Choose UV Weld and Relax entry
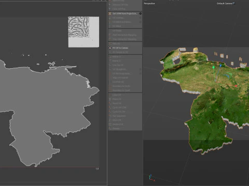 pos(123,22)
